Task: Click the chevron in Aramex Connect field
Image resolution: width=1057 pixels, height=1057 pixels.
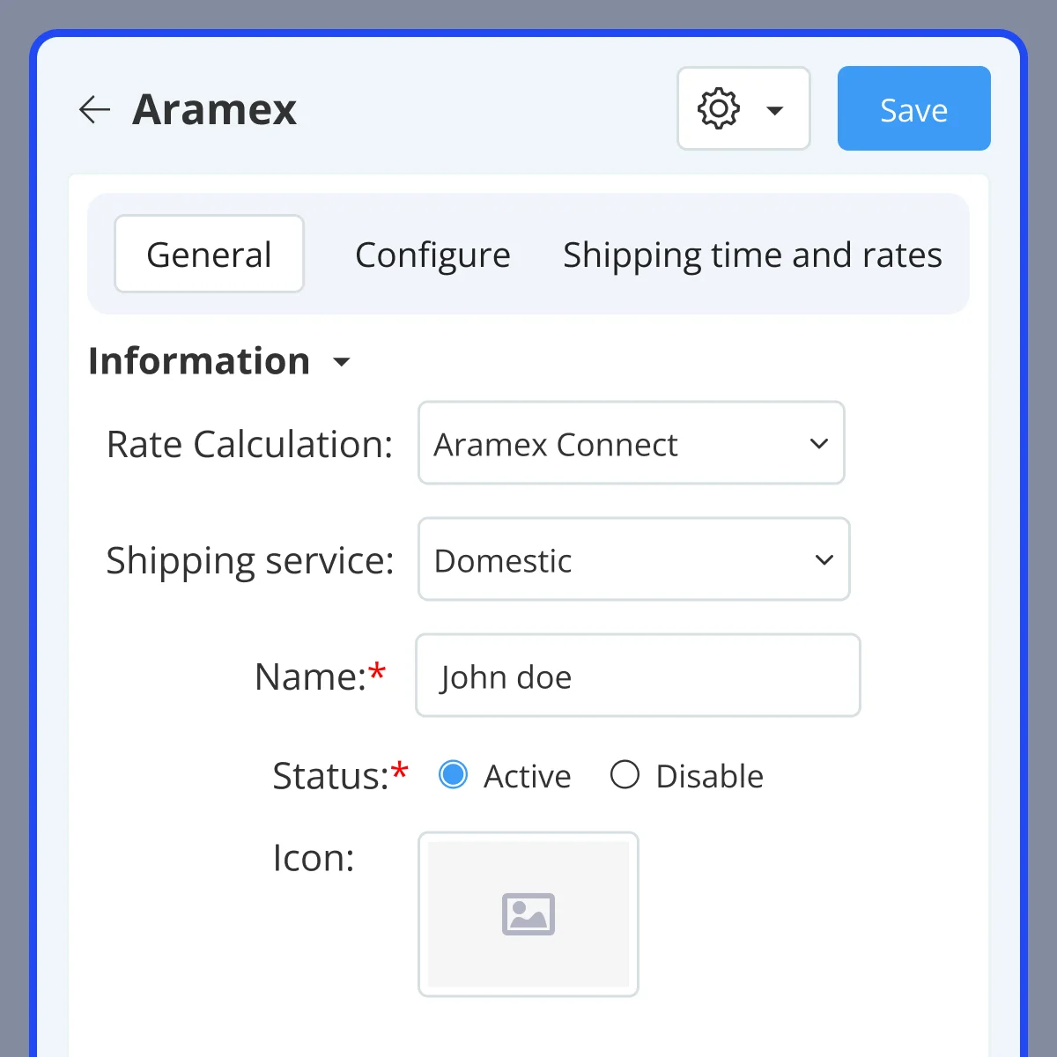Action: 819,444
